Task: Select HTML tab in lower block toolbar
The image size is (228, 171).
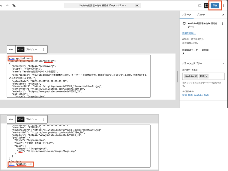Action: click(20, 119)
